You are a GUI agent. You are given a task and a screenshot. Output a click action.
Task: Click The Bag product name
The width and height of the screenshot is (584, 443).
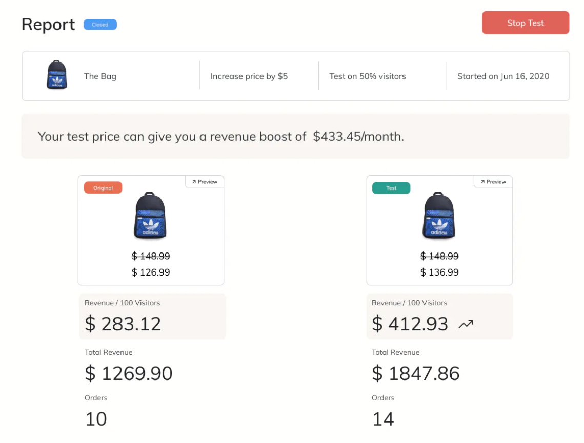100,76
